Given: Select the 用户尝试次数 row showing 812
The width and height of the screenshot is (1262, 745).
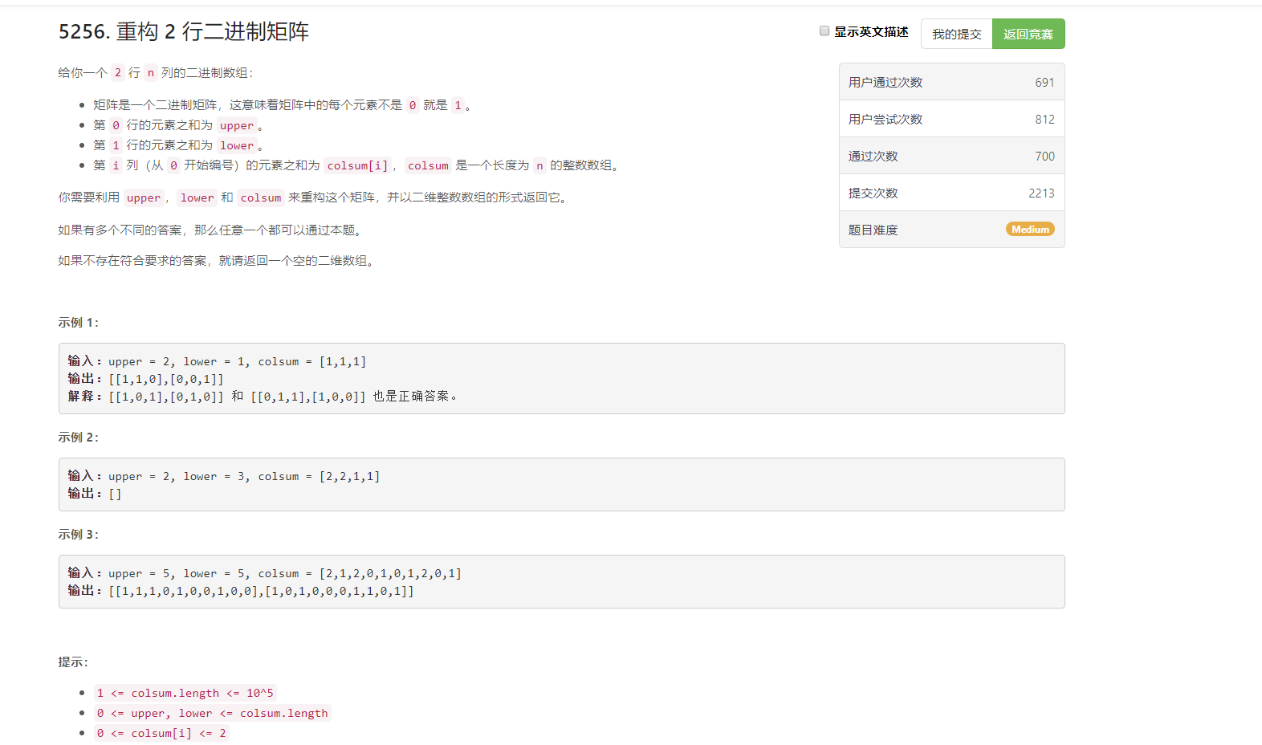Looking at the screenshot, I should [x=952, y=119].
